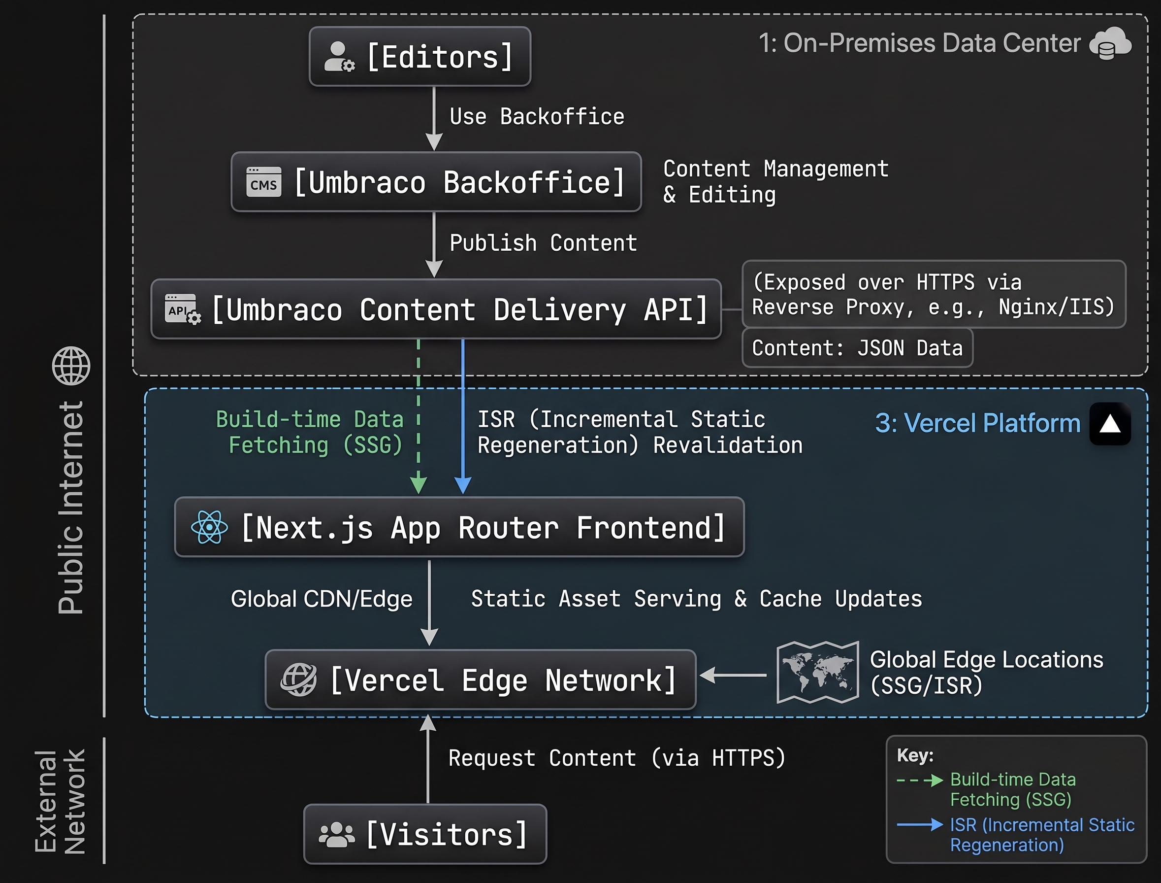The width and height of the screenshot is (1161, 883).
Task: Select the Next.js App Router Frontend box
Action: click(459, 527)
